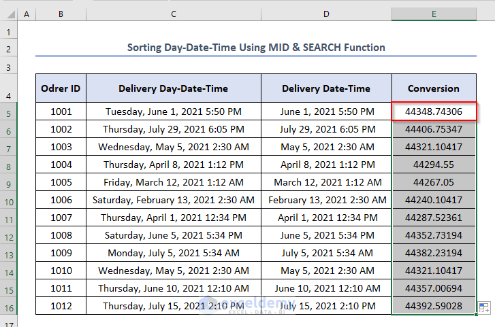This screenshot has height=327, width=495.
Task: Click conversion value 44392.59028
Action: click(x=433, y=306)
